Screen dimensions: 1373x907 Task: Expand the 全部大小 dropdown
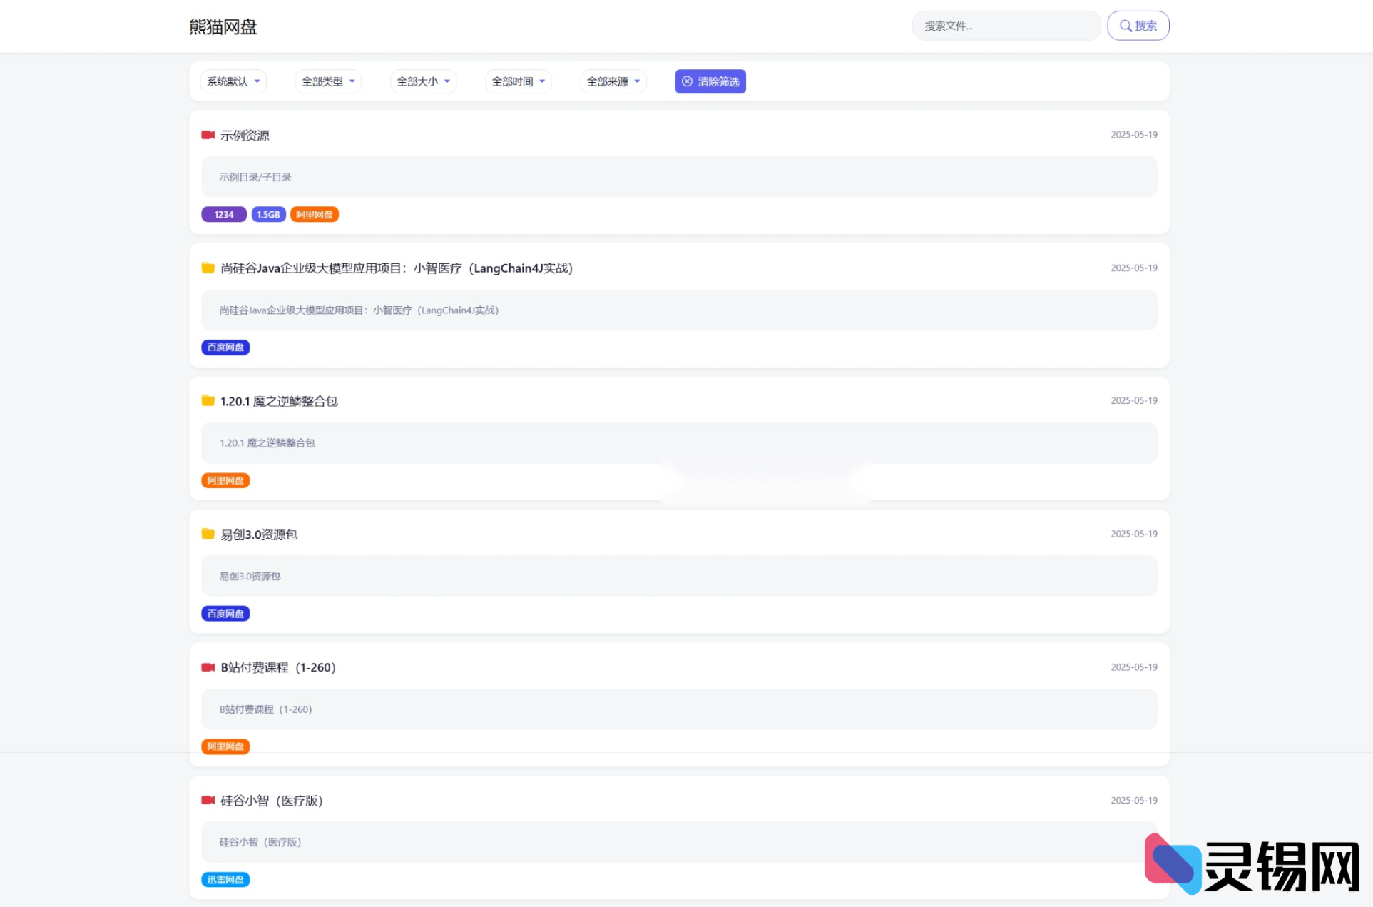pos(422,81)
